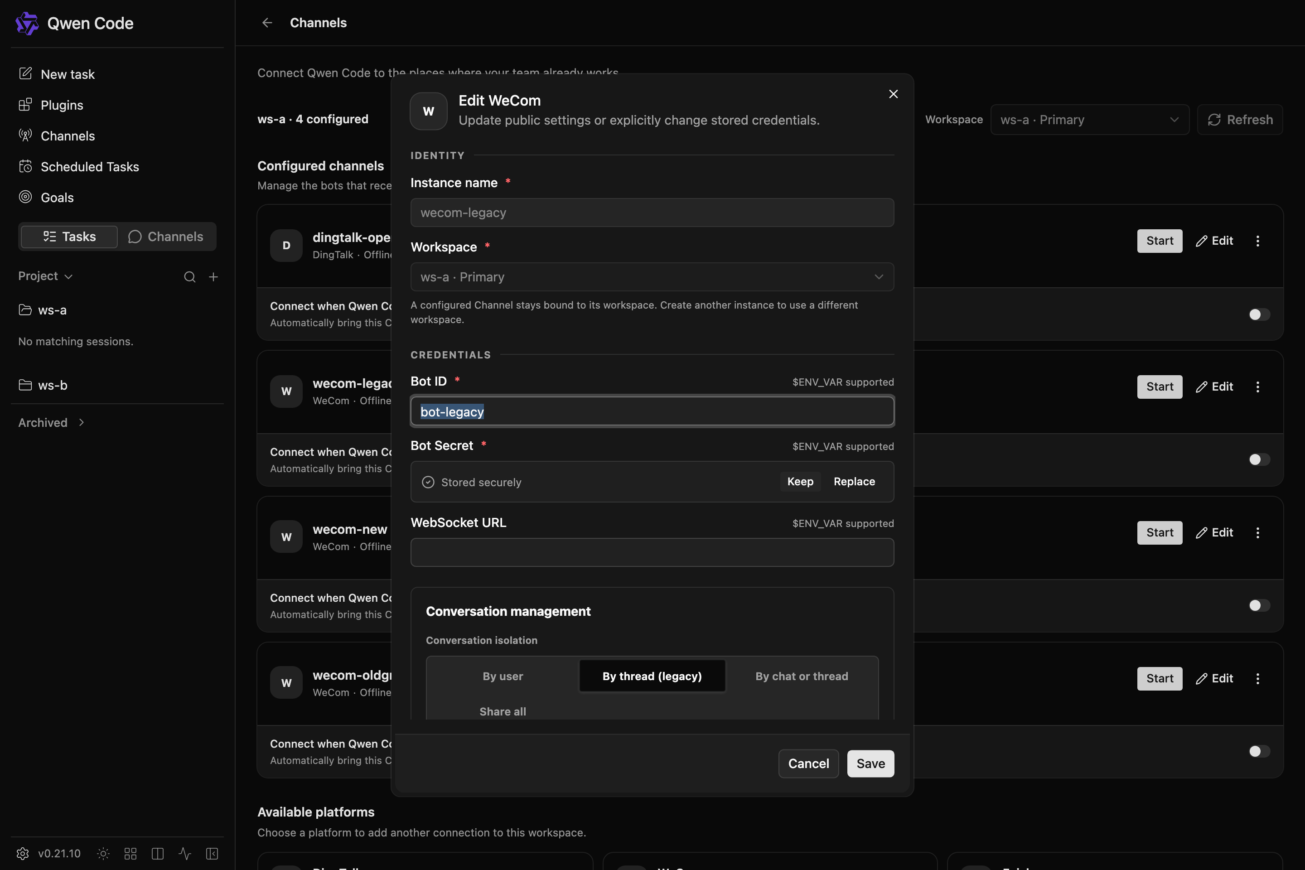Select By chat or thread isolation
The width and height of the screenshot is (1305, 870).
click(802, 676)
